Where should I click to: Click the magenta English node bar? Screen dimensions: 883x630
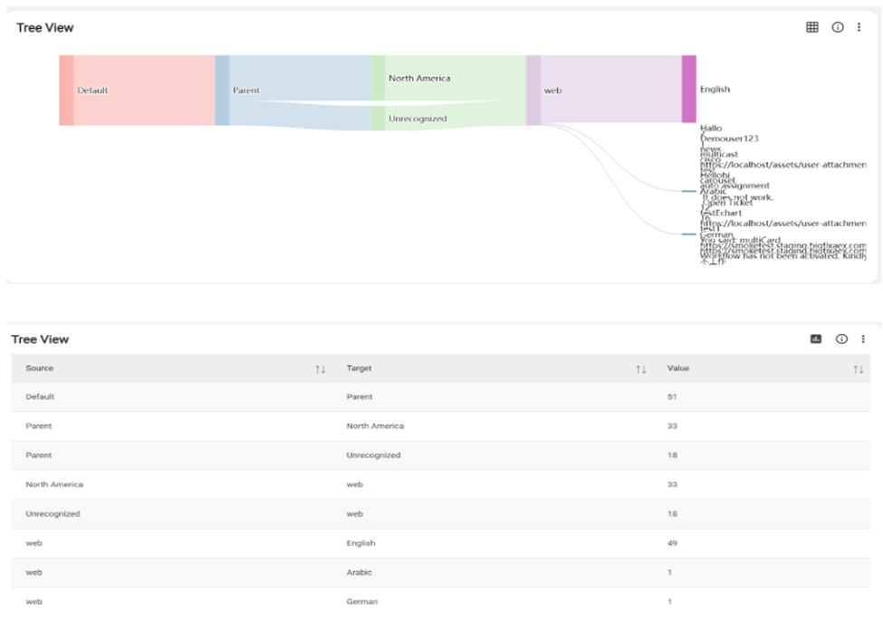click(x=688, y=89)
